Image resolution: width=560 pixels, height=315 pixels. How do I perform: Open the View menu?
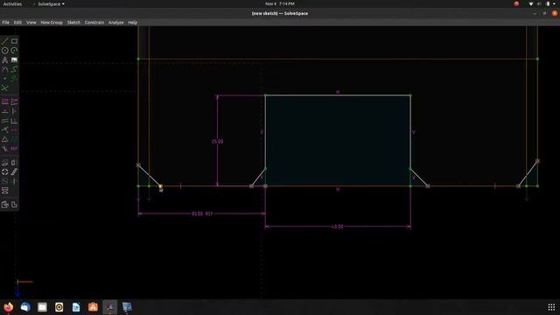[x=31, y=23]
